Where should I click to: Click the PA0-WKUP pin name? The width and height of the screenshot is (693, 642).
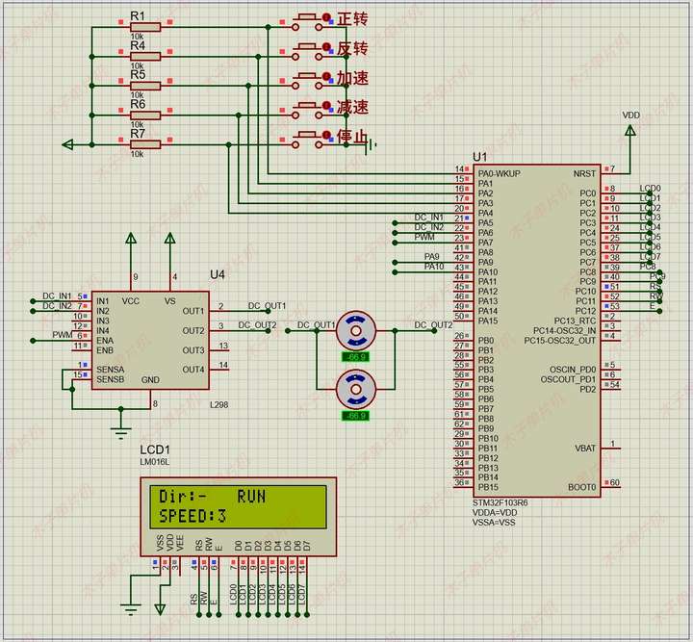pos(500,173)
